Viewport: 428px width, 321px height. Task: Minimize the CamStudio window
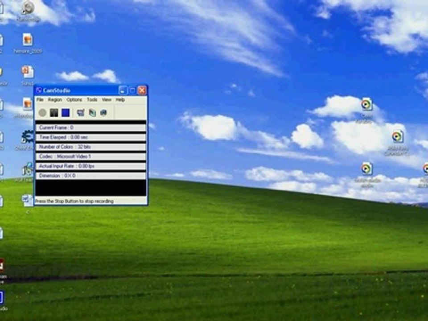123,91
